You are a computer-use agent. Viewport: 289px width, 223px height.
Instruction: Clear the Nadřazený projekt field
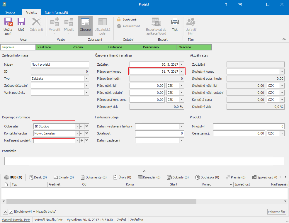coord(87,140)
